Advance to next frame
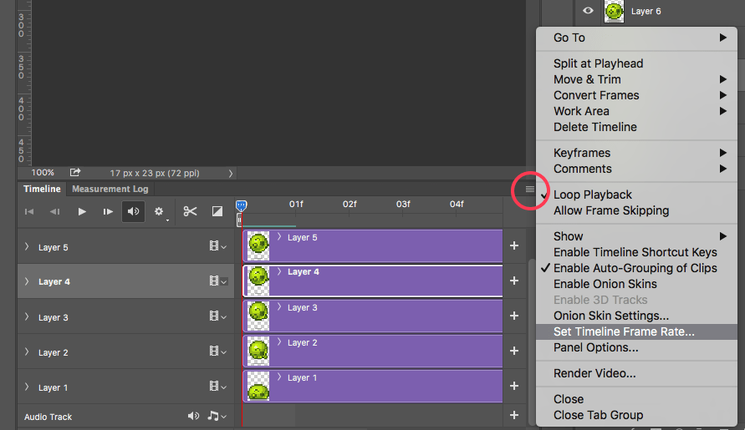The image size is (745, 430). 108,212
